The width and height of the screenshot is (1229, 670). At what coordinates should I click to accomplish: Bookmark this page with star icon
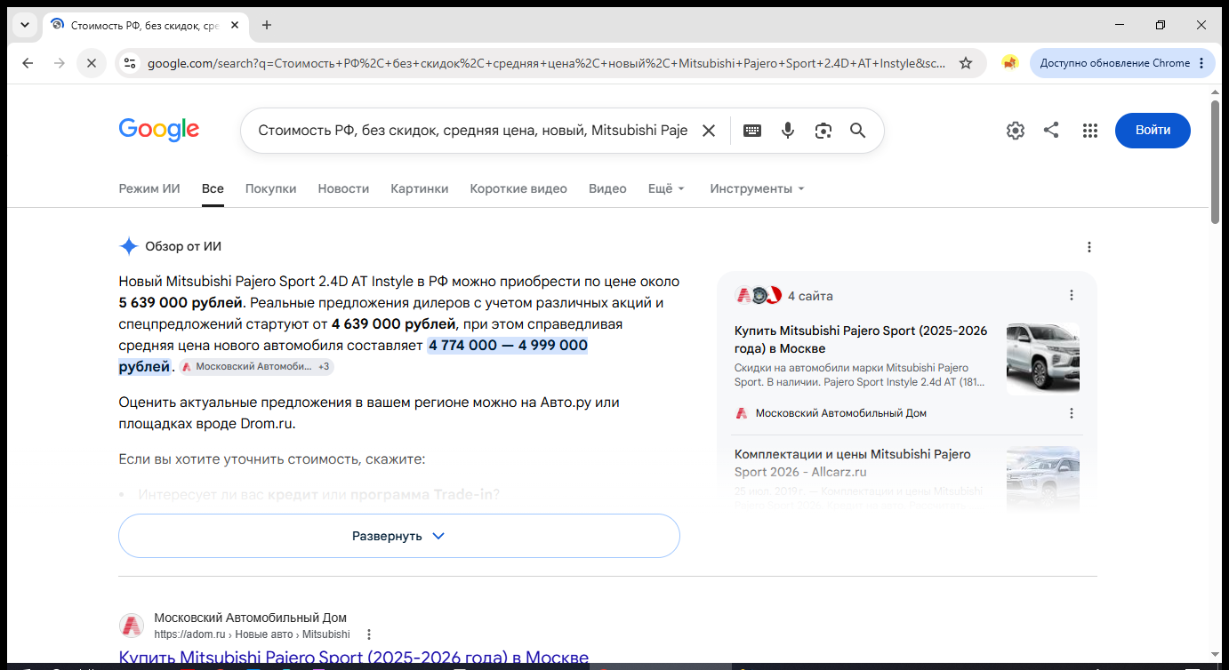966,63
